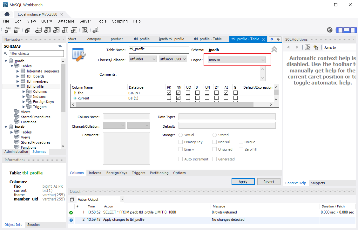
Task: Create a new SQL tab icon
Action: click(8, 30)
